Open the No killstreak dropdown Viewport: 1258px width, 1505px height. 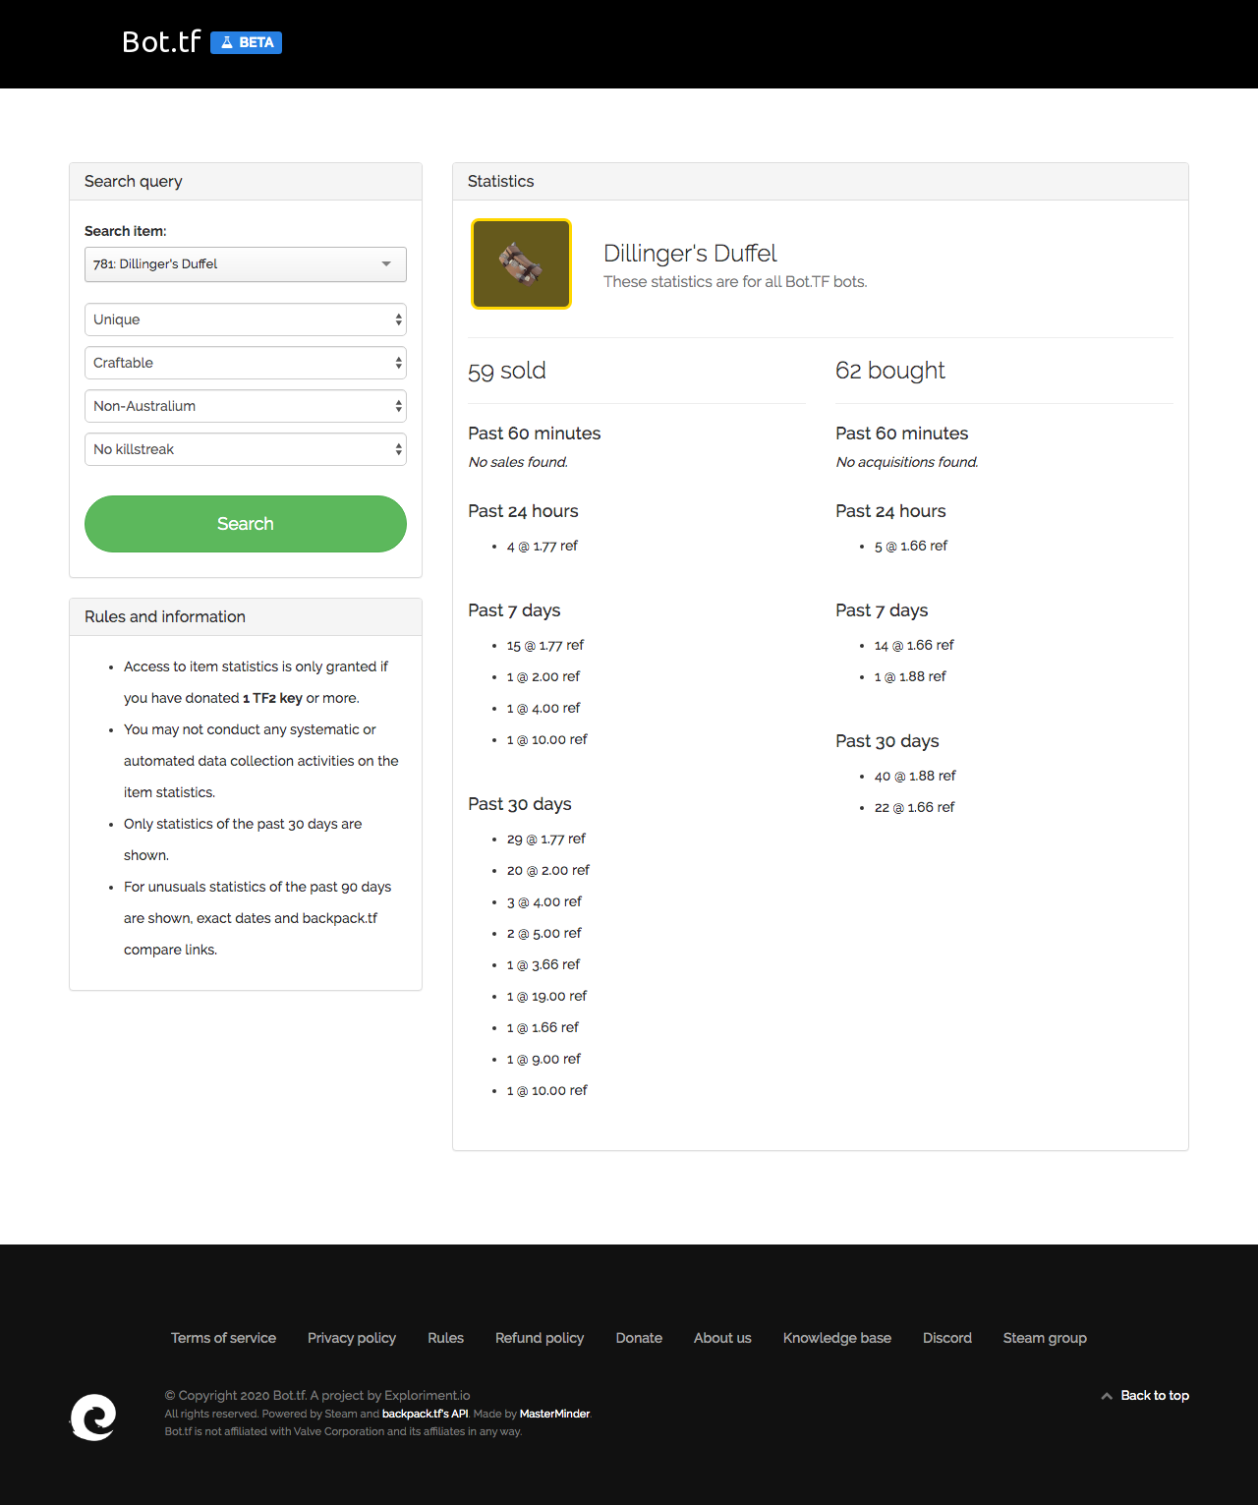tap(246, 449)
